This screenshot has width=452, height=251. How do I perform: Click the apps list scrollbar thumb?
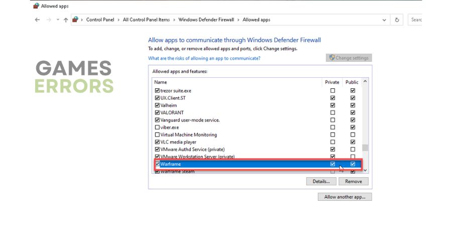click(x=365, y=148)
